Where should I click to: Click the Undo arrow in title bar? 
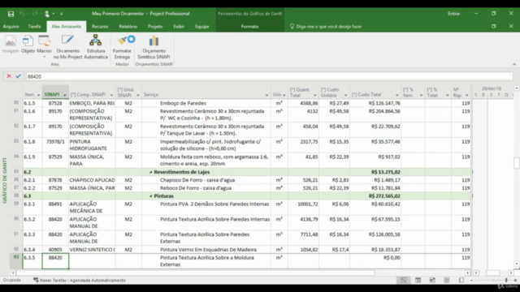tap(22, 14)
